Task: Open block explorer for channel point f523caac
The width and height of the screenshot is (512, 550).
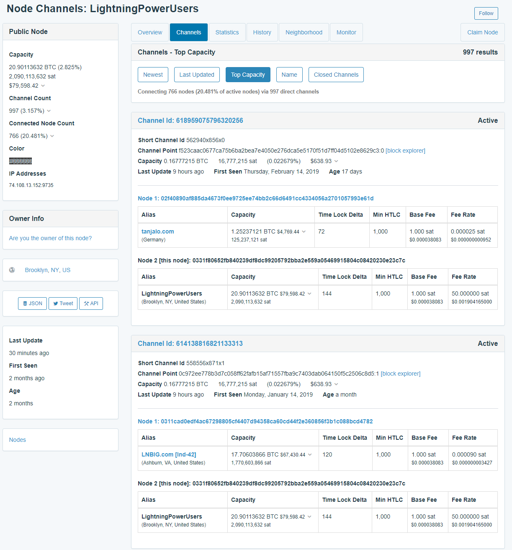Action: pyautogui.click(x=405, y=150)
